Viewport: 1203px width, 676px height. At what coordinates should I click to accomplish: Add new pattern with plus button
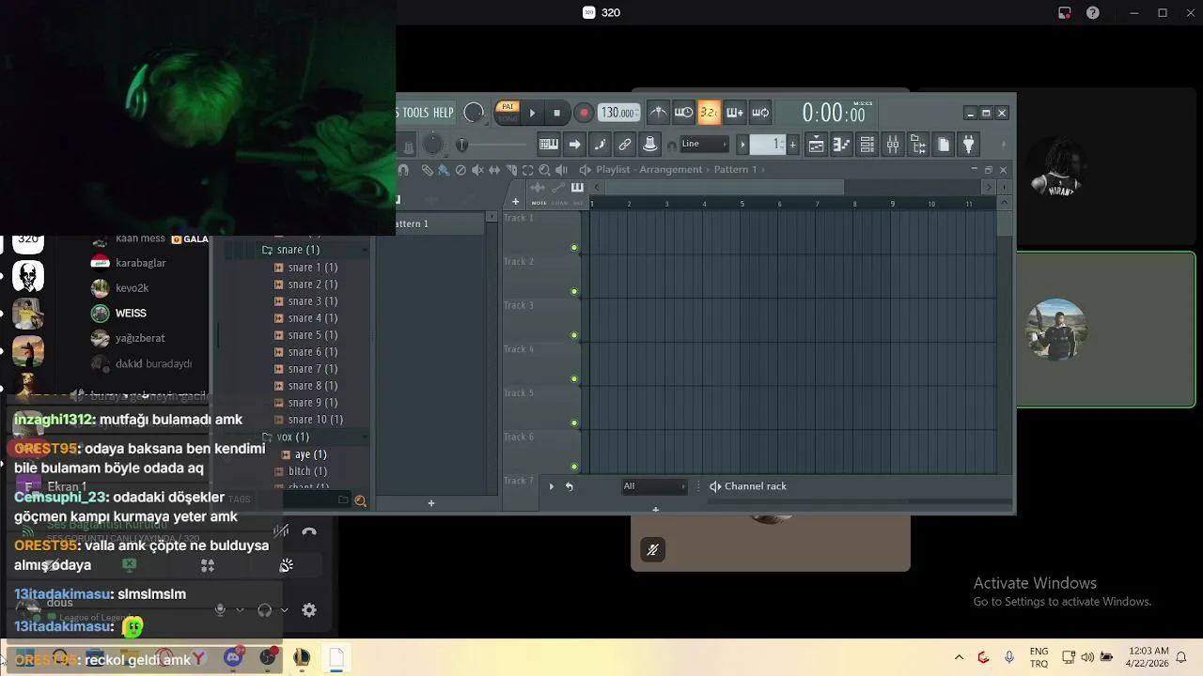pos(792,145)
